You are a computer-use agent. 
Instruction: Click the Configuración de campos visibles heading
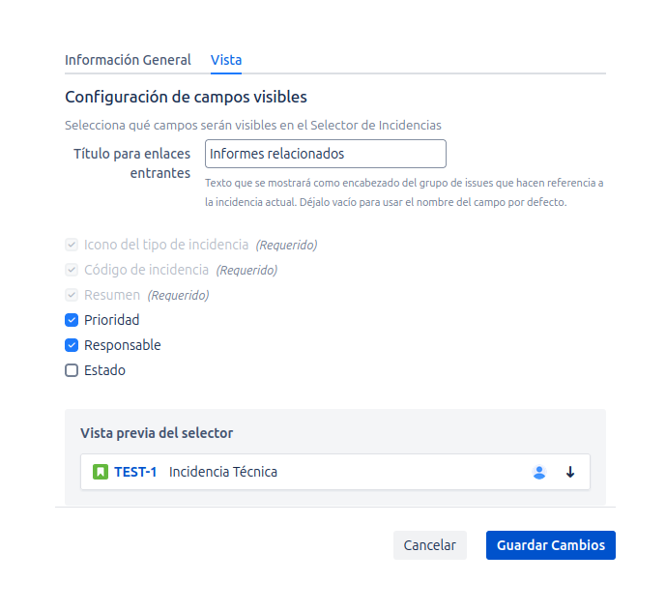click(x=186, y=97)
